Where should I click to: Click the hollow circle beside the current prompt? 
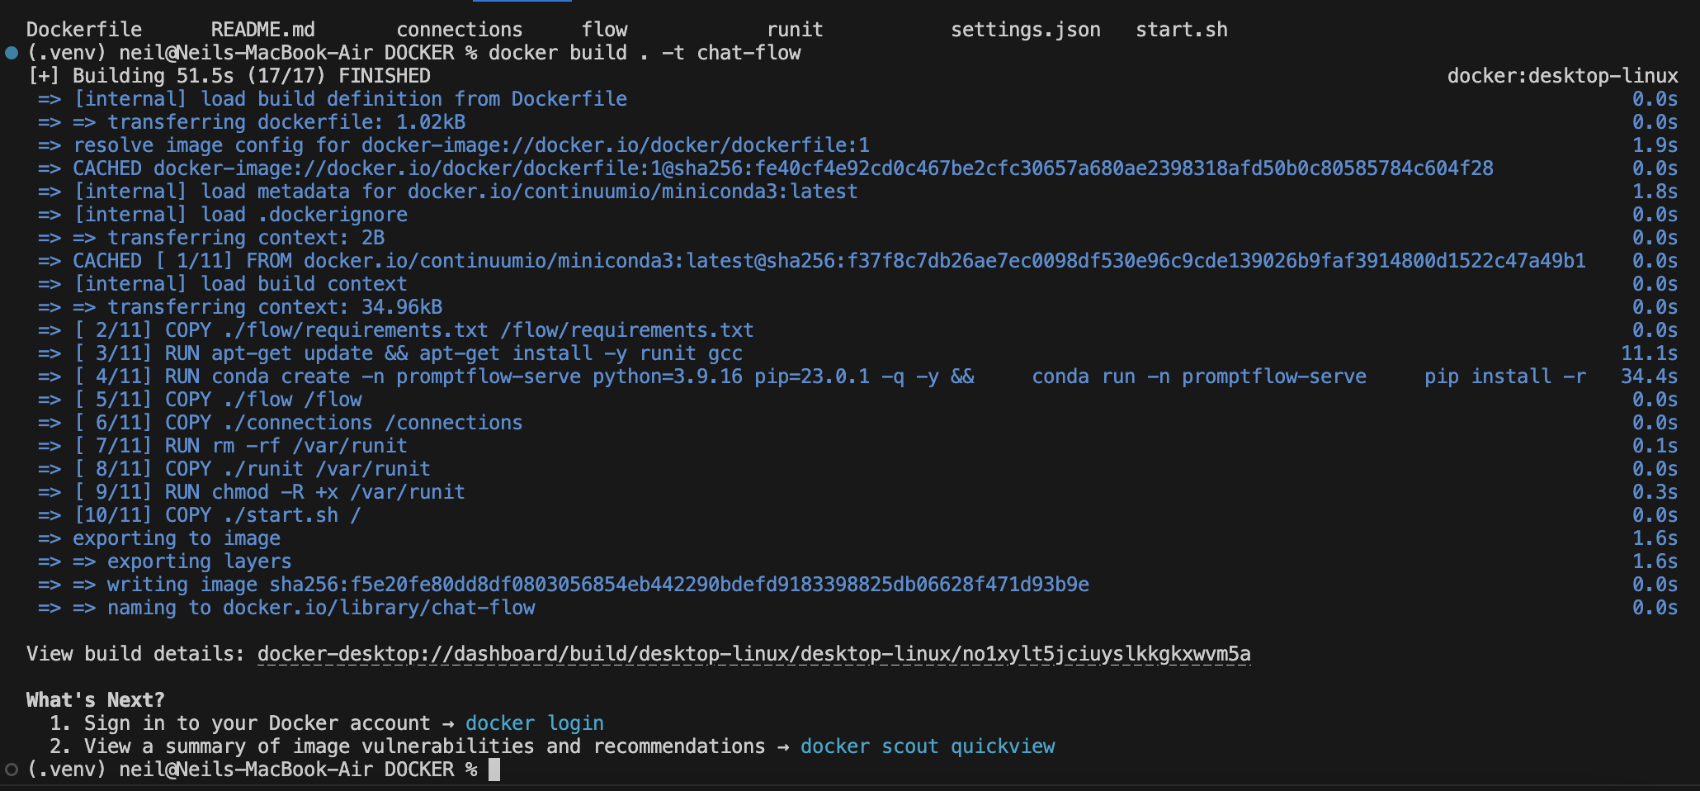coord(12,770)
